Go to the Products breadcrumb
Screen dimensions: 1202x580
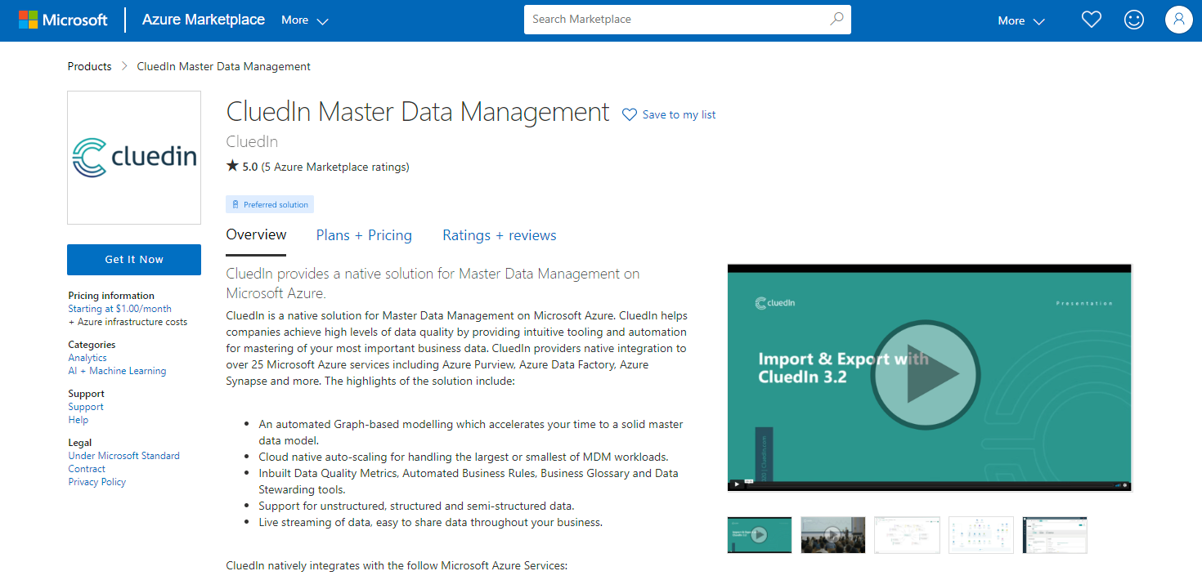click(x=90, y=66)
